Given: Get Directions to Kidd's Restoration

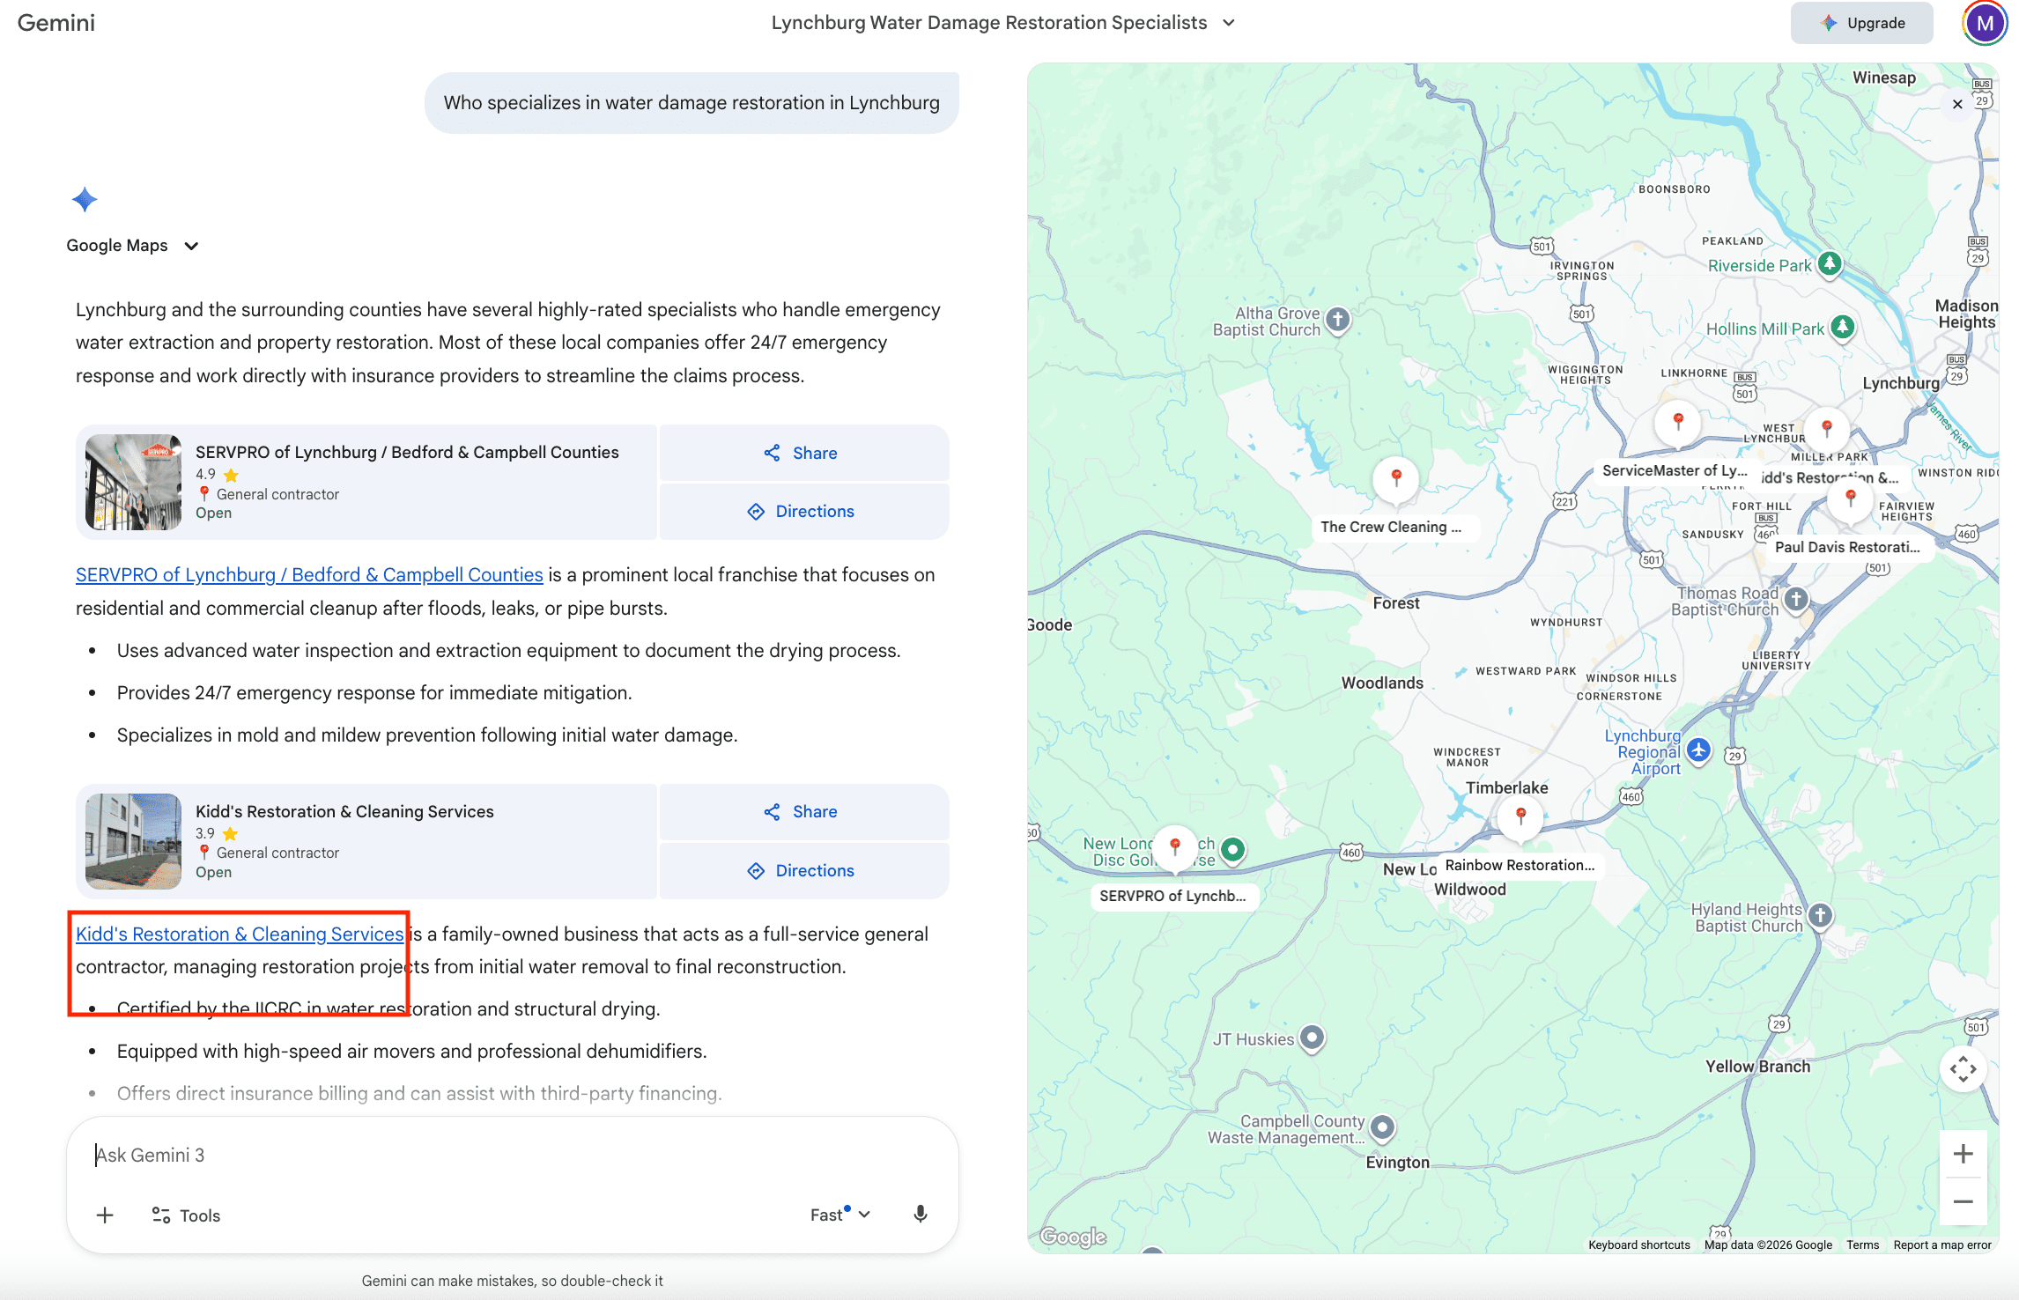Looking at the screenshot, I should click(x=802, y=870).
